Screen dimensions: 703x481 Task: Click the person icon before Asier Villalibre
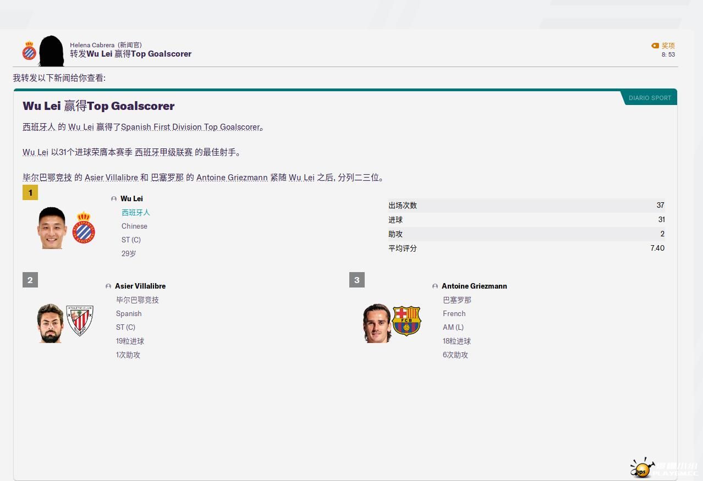(108, 286)
